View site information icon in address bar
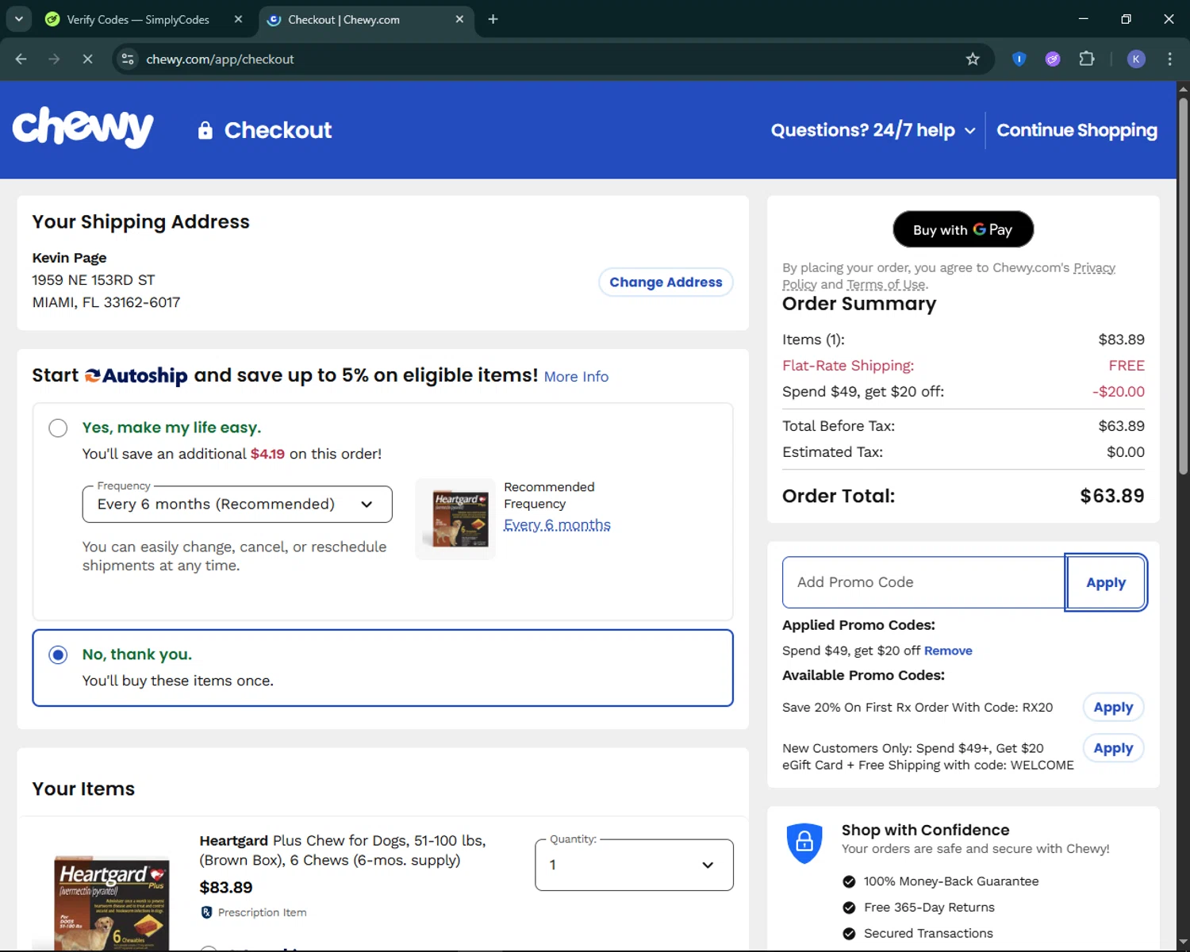Viewport: 1190px width, 952px height. click(128, 59)
